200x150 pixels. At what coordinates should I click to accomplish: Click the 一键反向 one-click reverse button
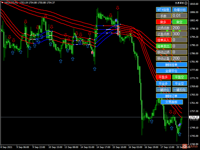coord(180,90)
